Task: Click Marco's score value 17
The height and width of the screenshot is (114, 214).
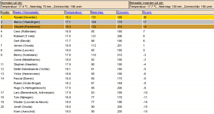Action: pyautogui.click(x=145, y=22)
